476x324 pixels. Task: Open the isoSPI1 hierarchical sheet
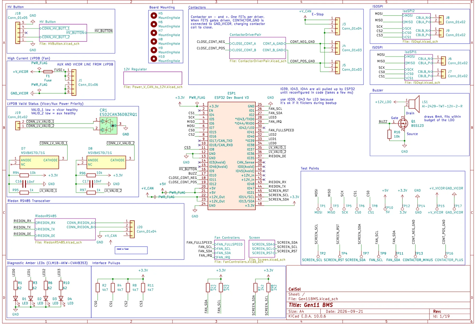pyautogui.click(x=418, y=67)
